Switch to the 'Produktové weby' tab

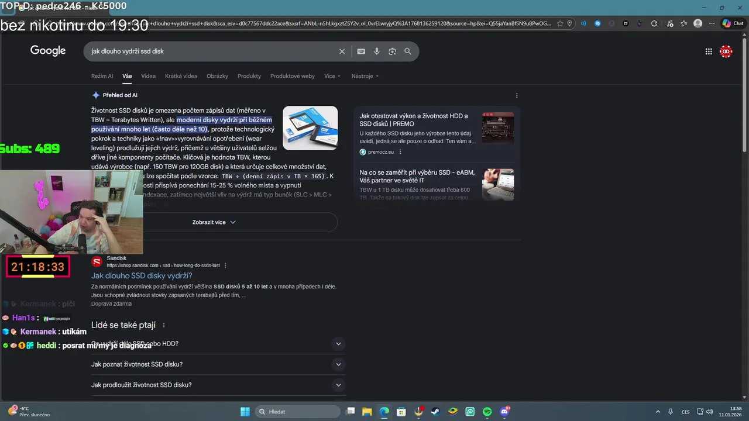click(293, 76)
